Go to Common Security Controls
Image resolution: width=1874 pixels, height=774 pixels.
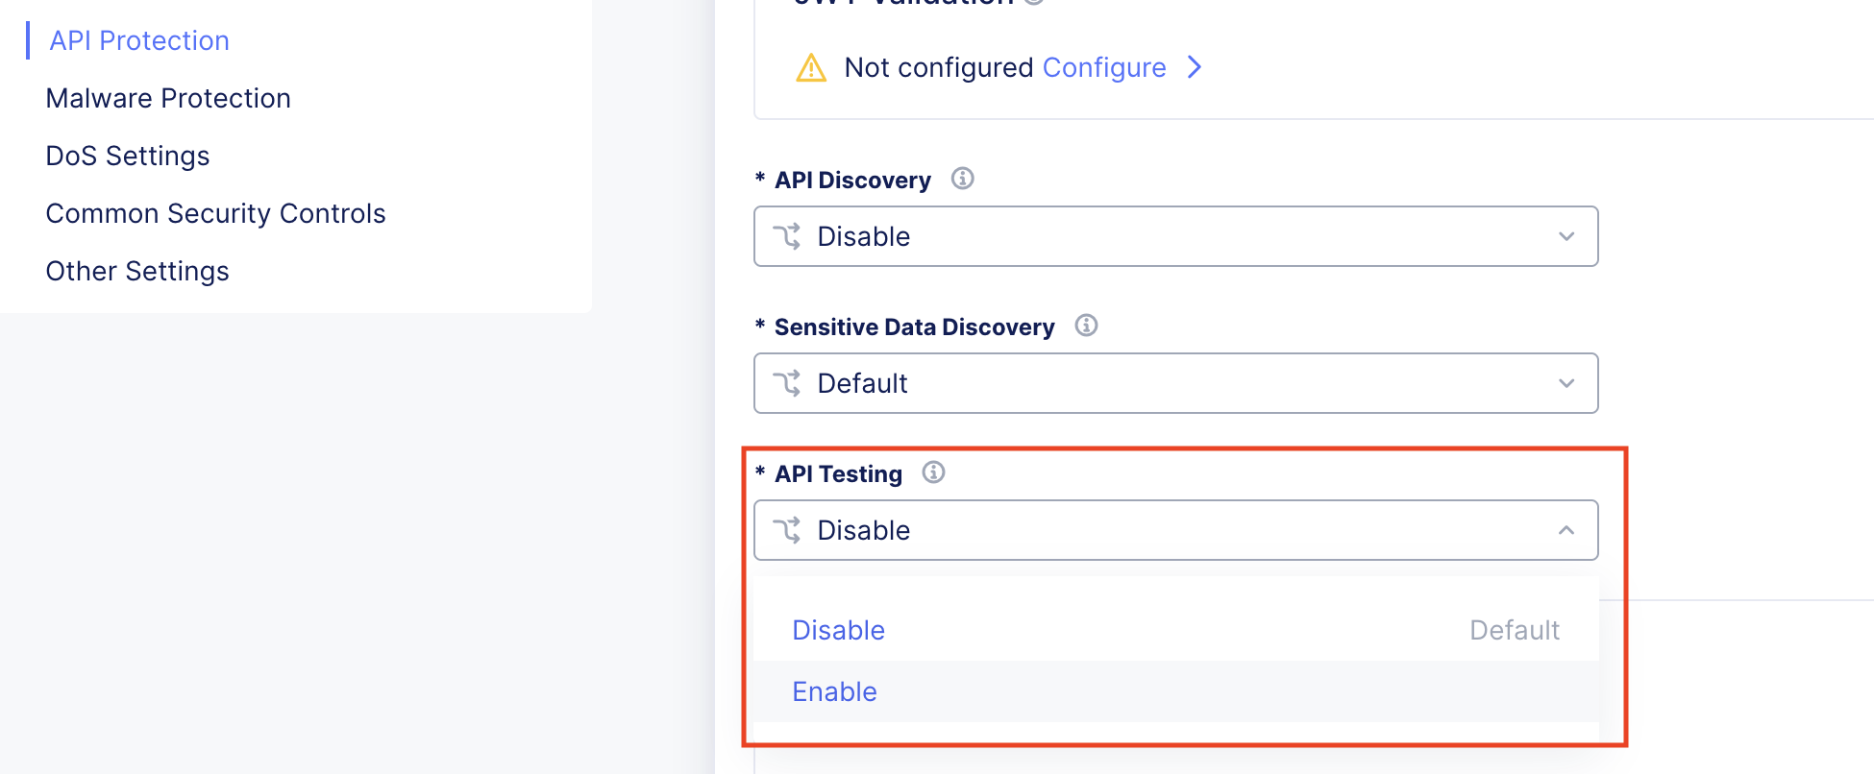215,213
